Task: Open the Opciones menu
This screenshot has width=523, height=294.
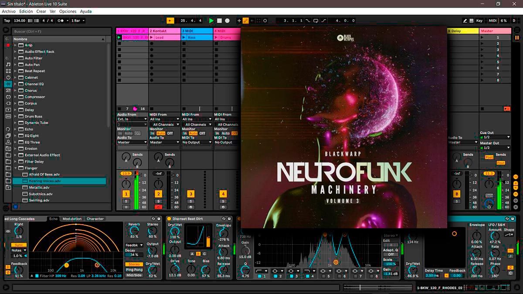Action: (x=68, y=11)
